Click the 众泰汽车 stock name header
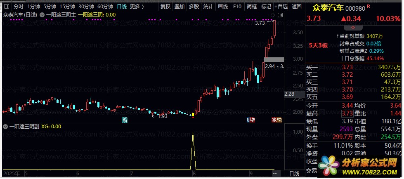The height and width of the screenshot is (179, 404). pos(328,8)
